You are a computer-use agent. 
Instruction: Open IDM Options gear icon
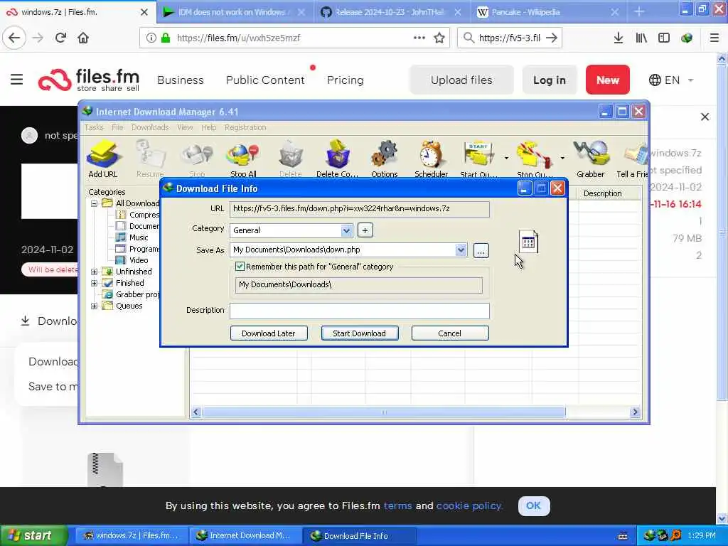[385, 159]
